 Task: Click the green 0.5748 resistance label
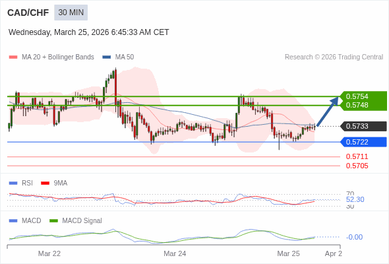click(x=357, y=105)
